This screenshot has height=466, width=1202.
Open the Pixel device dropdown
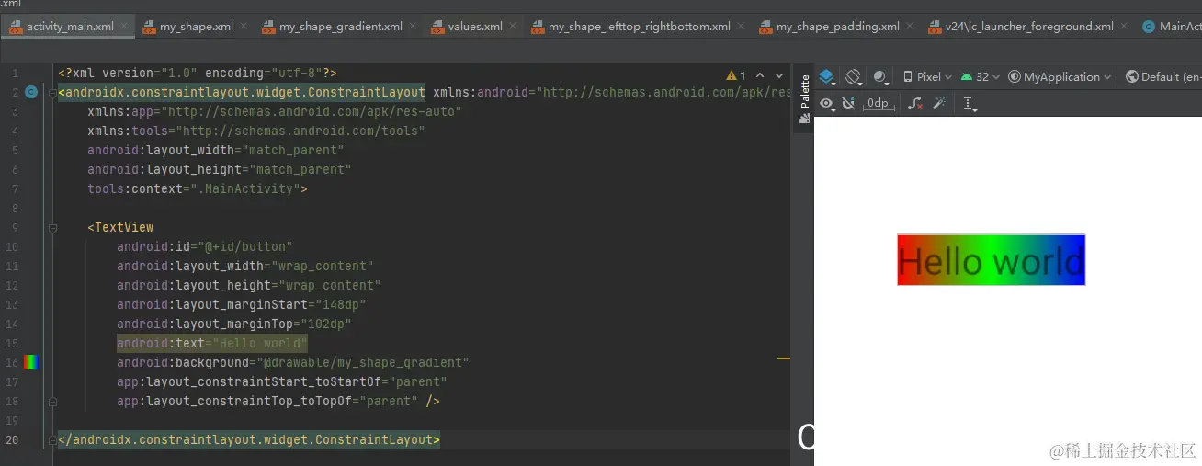point(928,77)
